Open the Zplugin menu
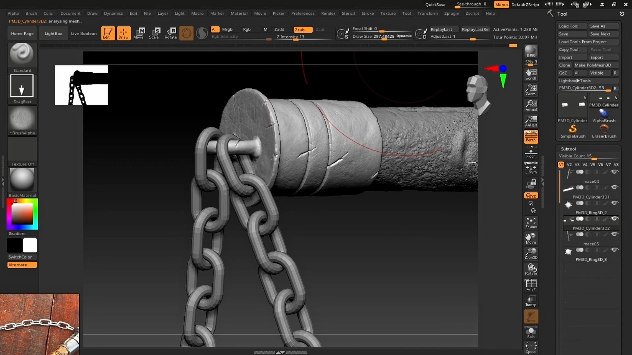The height and width of the screenshot is (355, 632). 452,13
